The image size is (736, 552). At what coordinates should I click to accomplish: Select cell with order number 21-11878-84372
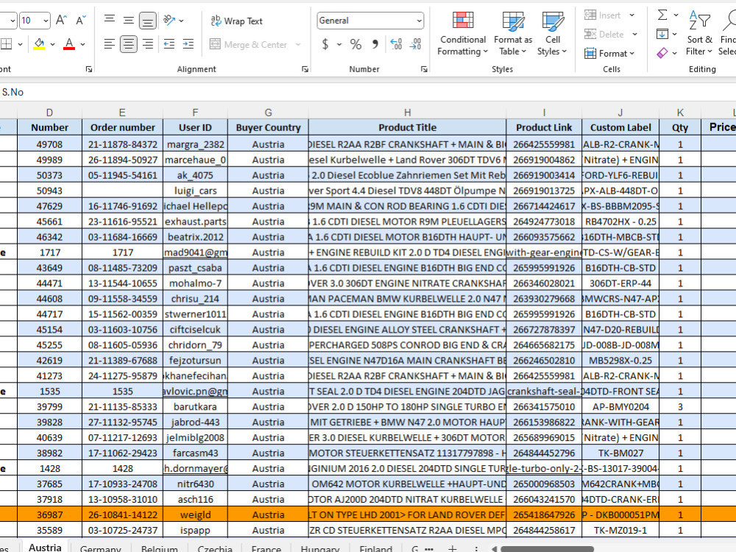[x=122, y=144]
